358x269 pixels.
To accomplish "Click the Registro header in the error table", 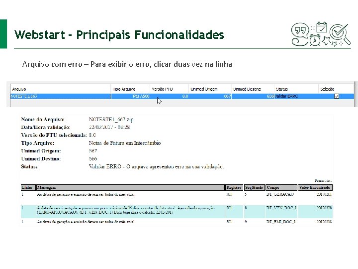I will point(234,188).
